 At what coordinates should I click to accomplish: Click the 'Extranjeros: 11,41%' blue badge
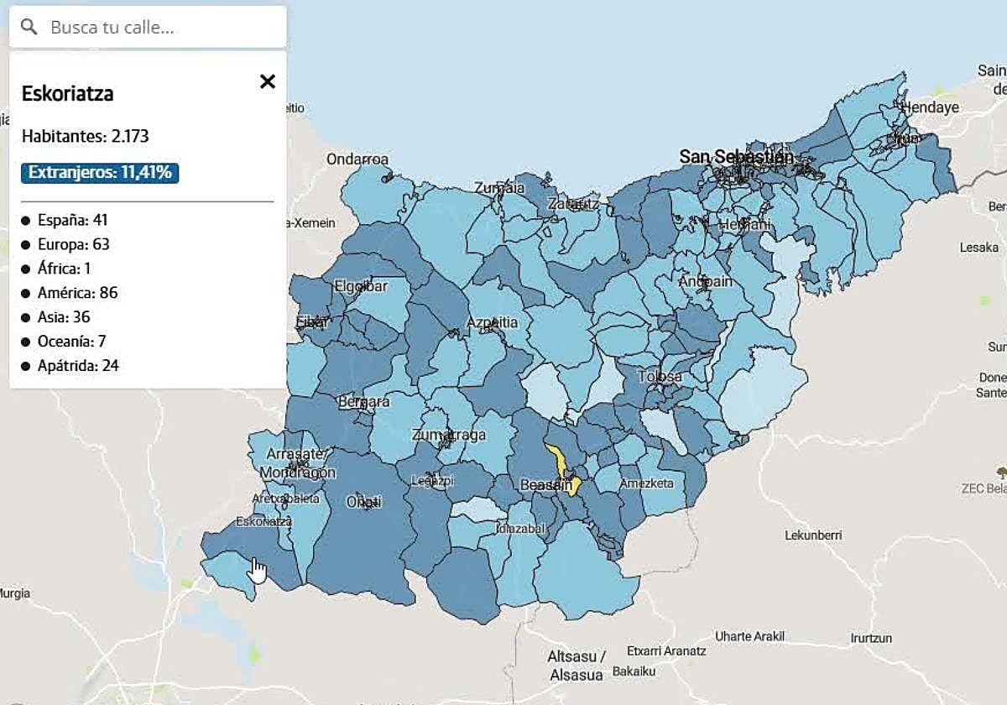tap(100, 173)
